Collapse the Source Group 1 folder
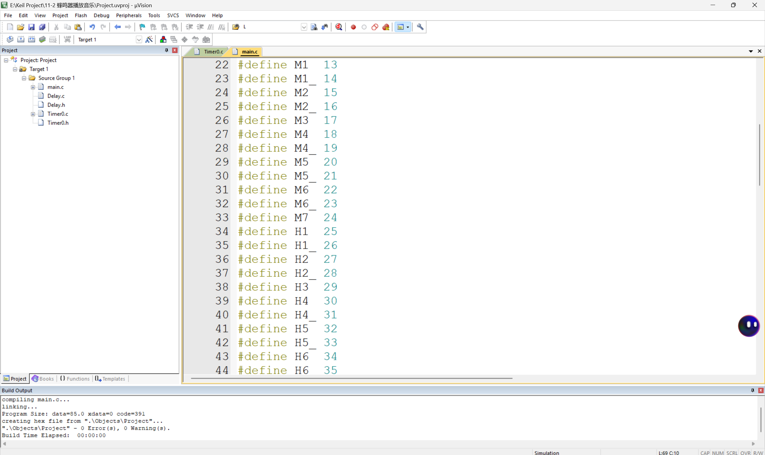 24,78
